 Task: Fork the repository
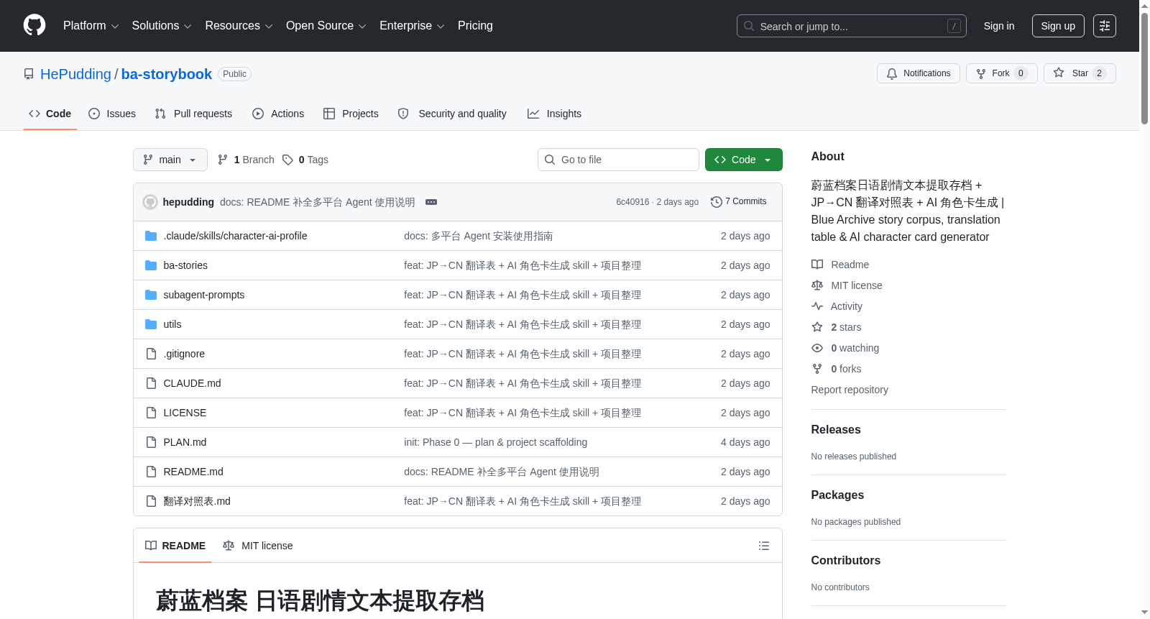pyautogui.click(x=1002, y=73)
